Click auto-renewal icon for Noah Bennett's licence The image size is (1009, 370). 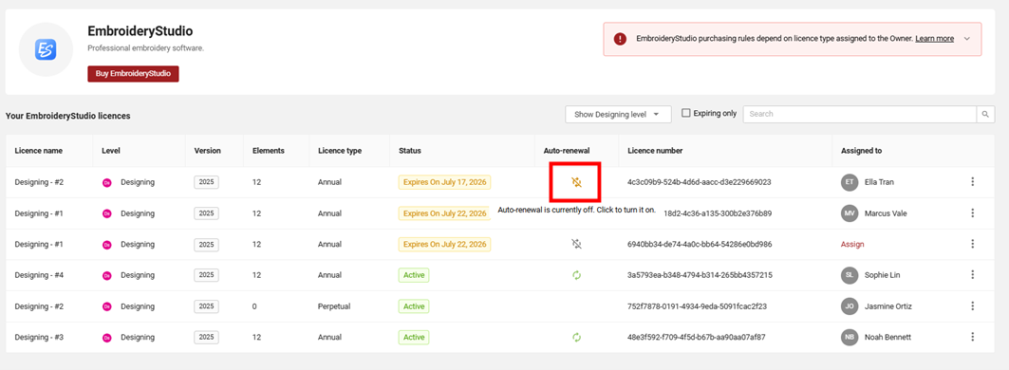[576, 337]
